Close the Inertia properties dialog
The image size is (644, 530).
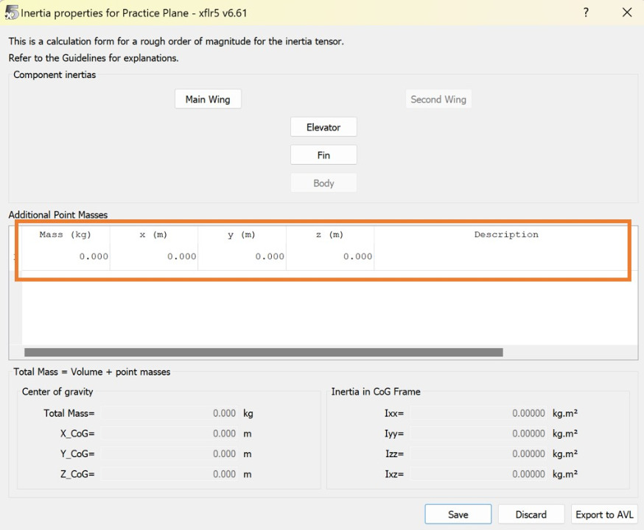pos(626,13)
